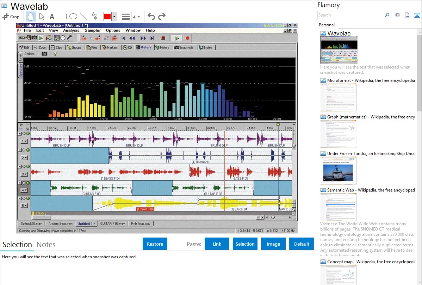The height and width of the screenshot is (285, 422).
Task: Click the stopwatch icon in WaveLab toolbar
Action: (x=63, y=38)
